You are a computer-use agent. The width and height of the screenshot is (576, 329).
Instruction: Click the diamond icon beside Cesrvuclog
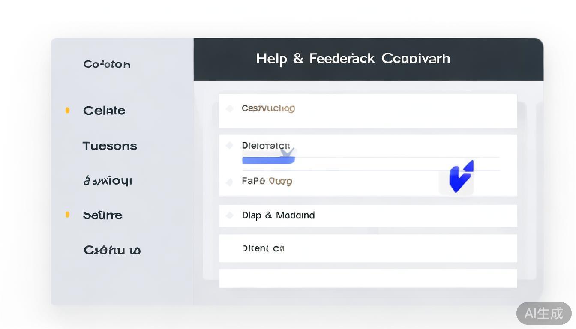[230, 109]
